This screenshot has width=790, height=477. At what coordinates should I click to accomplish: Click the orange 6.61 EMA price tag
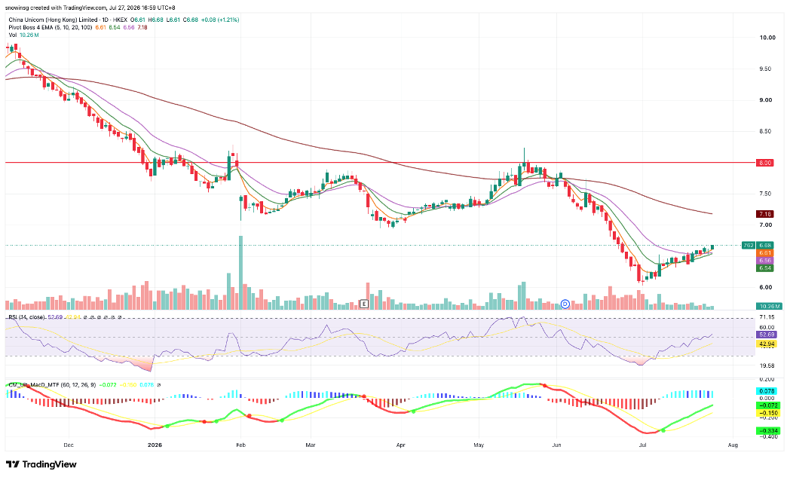(x=765, y=253)
